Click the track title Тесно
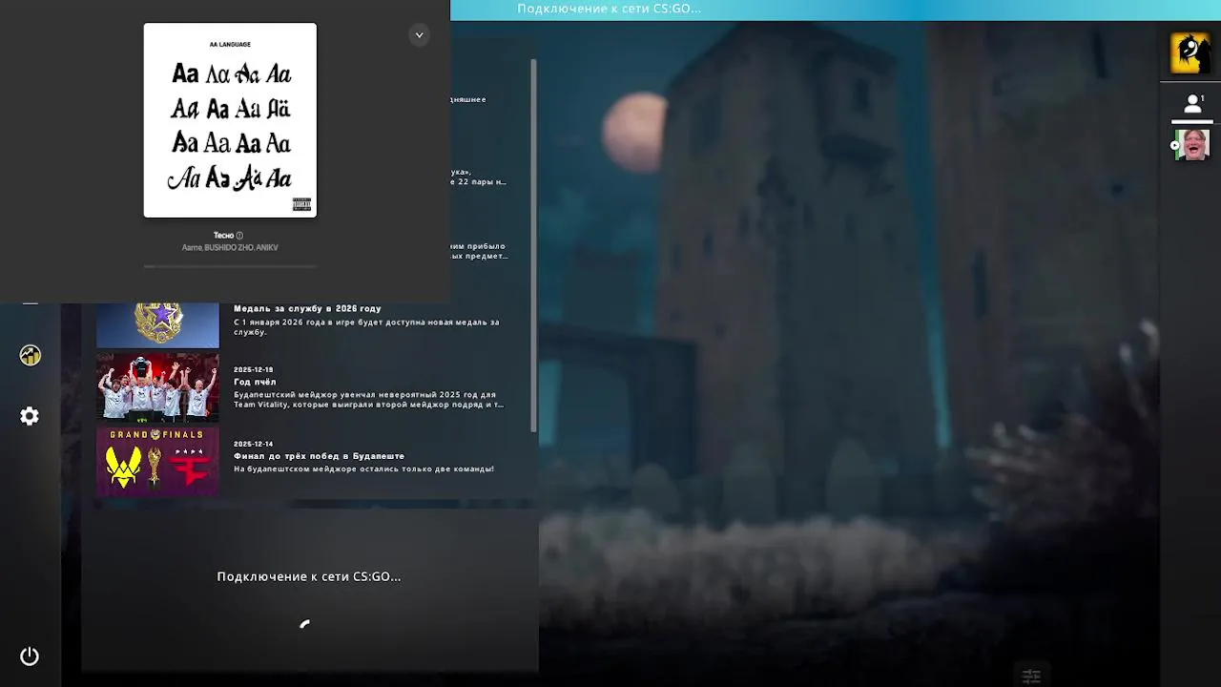 [223, 236]
